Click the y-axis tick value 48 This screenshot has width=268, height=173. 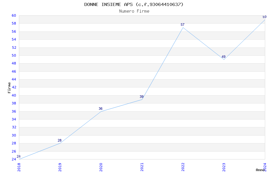(14, 64)
